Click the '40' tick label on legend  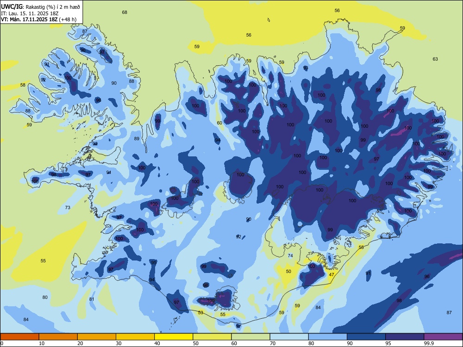click(157, 343)
